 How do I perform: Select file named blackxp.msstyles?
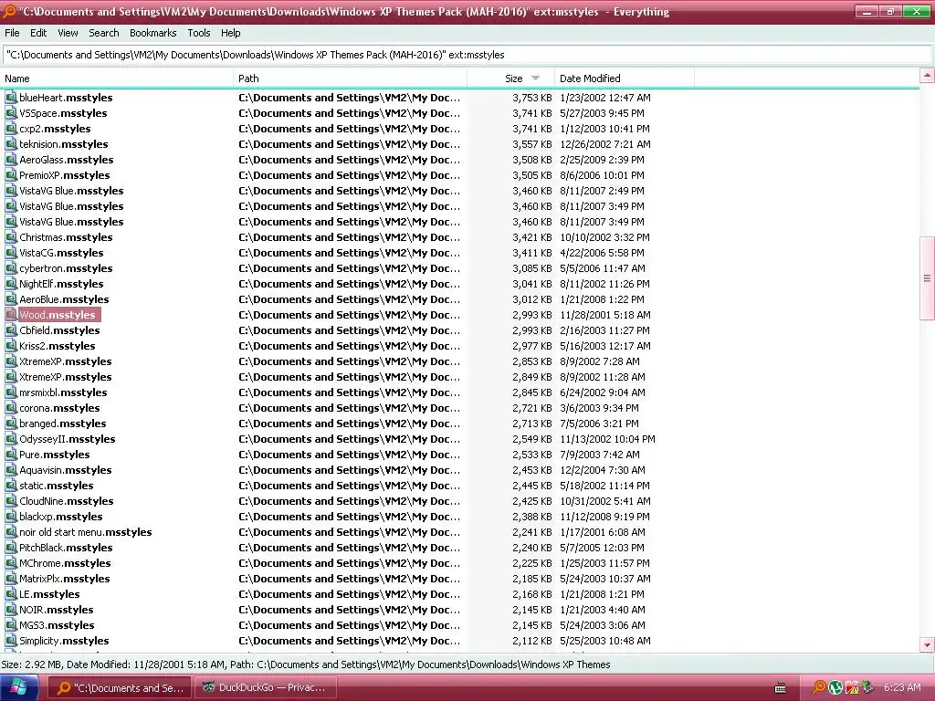(x=61, y=517)
